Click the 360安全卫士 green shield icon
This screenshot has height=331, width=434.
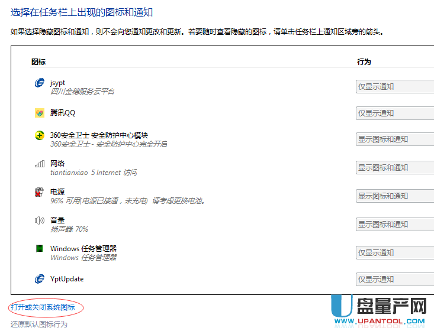(40, 135)
